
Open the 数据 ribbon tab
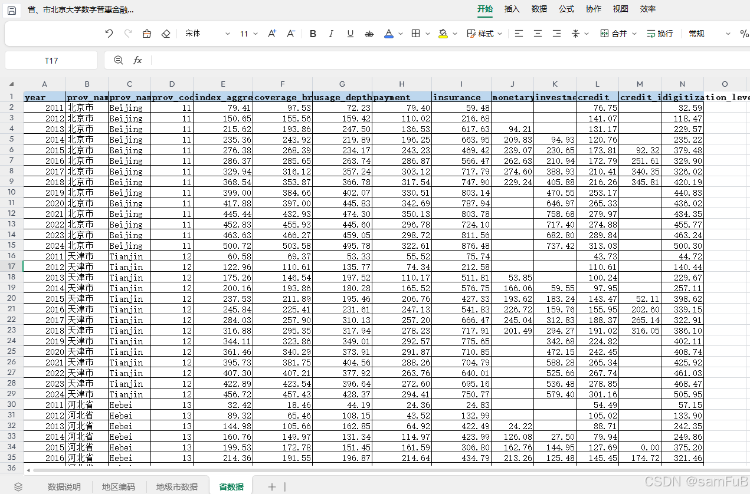tap(539, 9)
